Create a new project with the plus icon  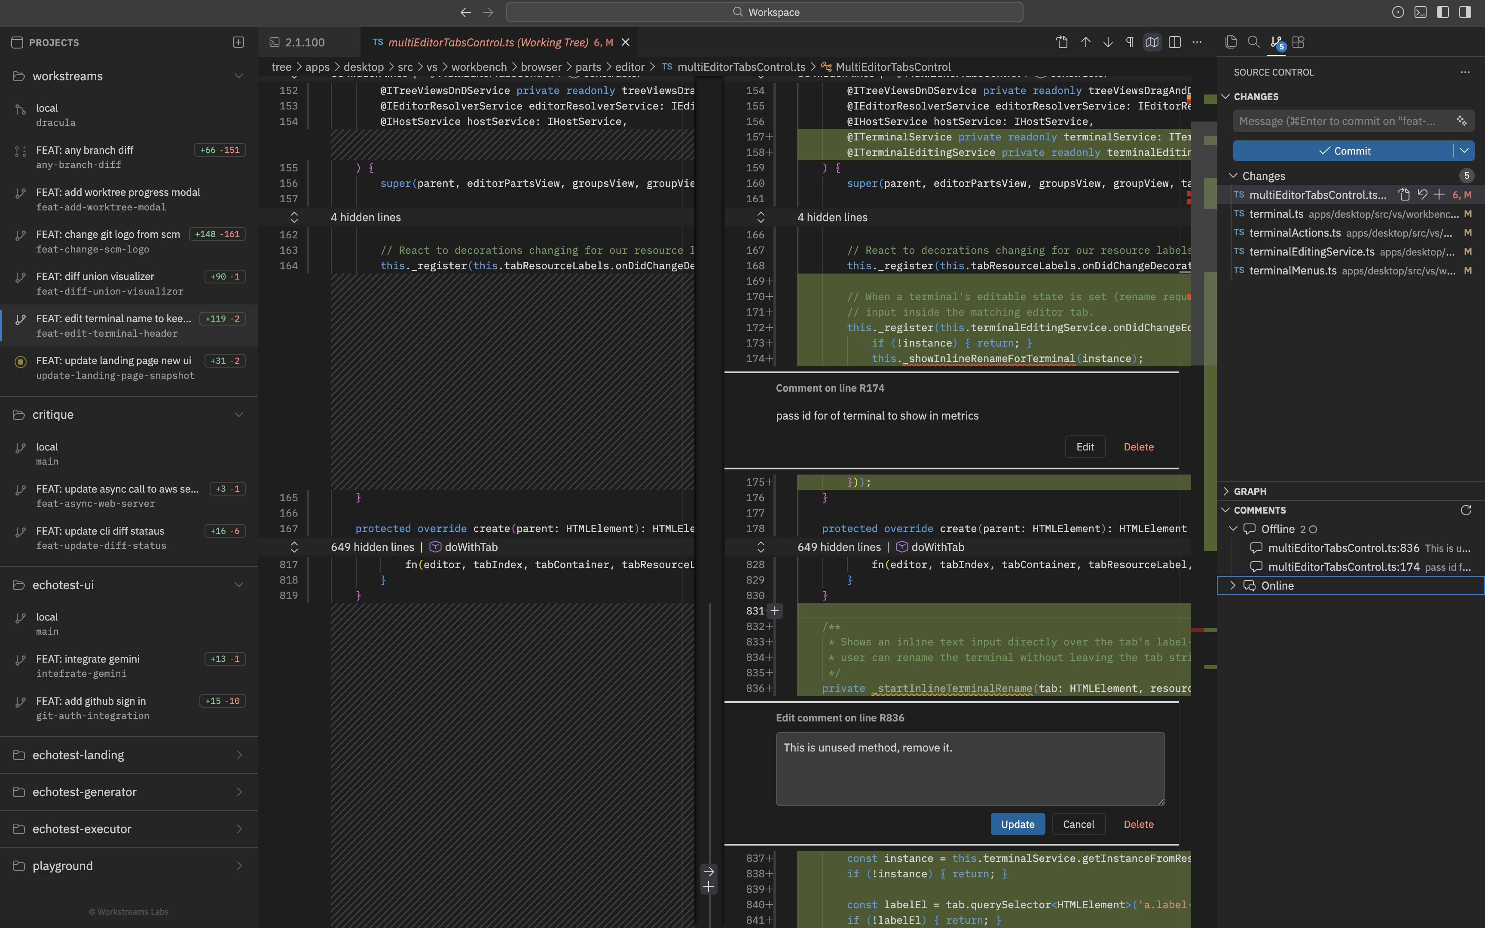pyautogui.click(x=238, y=42)
